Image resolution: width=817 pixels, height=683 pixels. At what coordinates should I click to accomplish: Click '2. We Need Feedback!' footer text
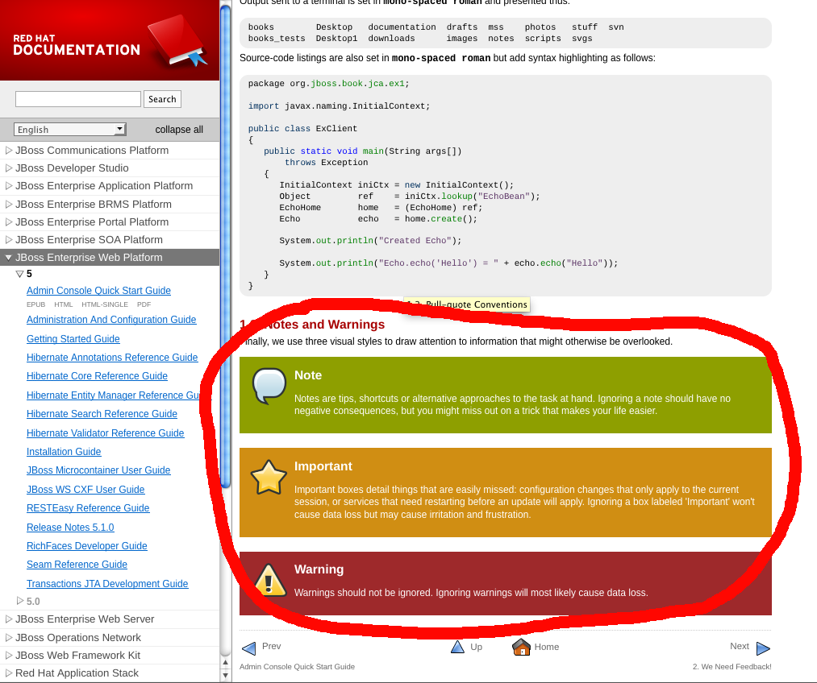point(732,666)
